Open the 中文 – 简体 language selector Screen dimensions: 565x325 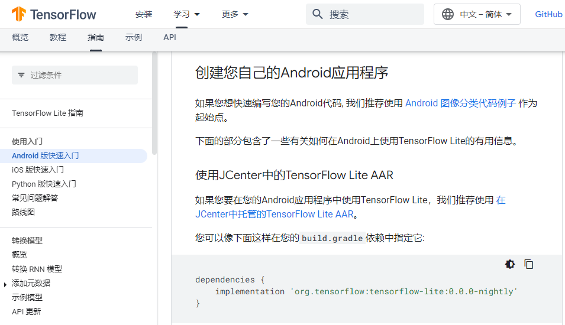477,14
